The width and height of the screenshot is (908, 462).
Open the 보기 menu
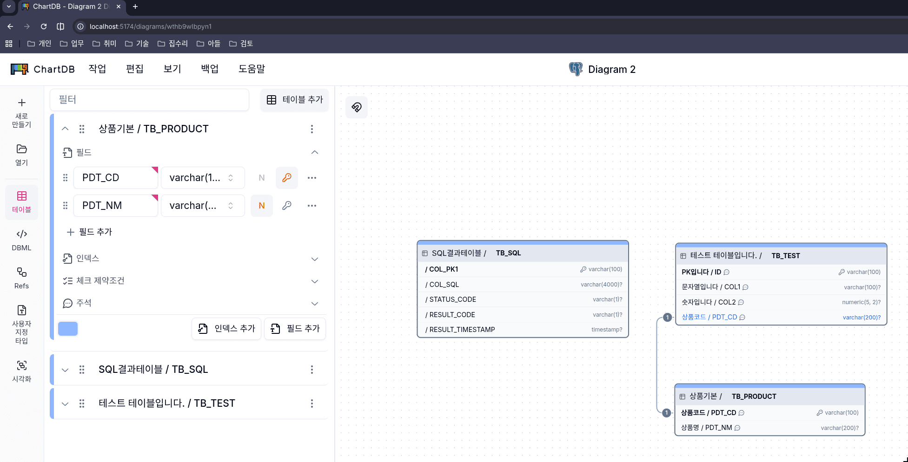[x=172, y=69]
